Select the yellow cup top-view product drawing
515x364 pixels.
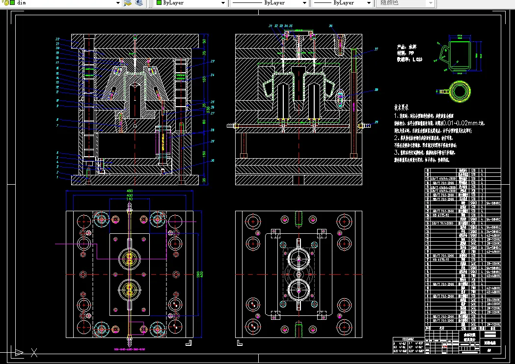tap(454, 91)
